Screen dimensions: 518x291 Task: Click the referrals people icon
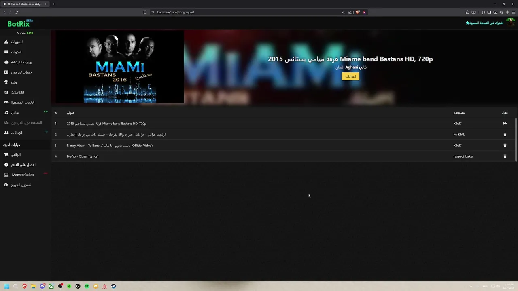6,133
